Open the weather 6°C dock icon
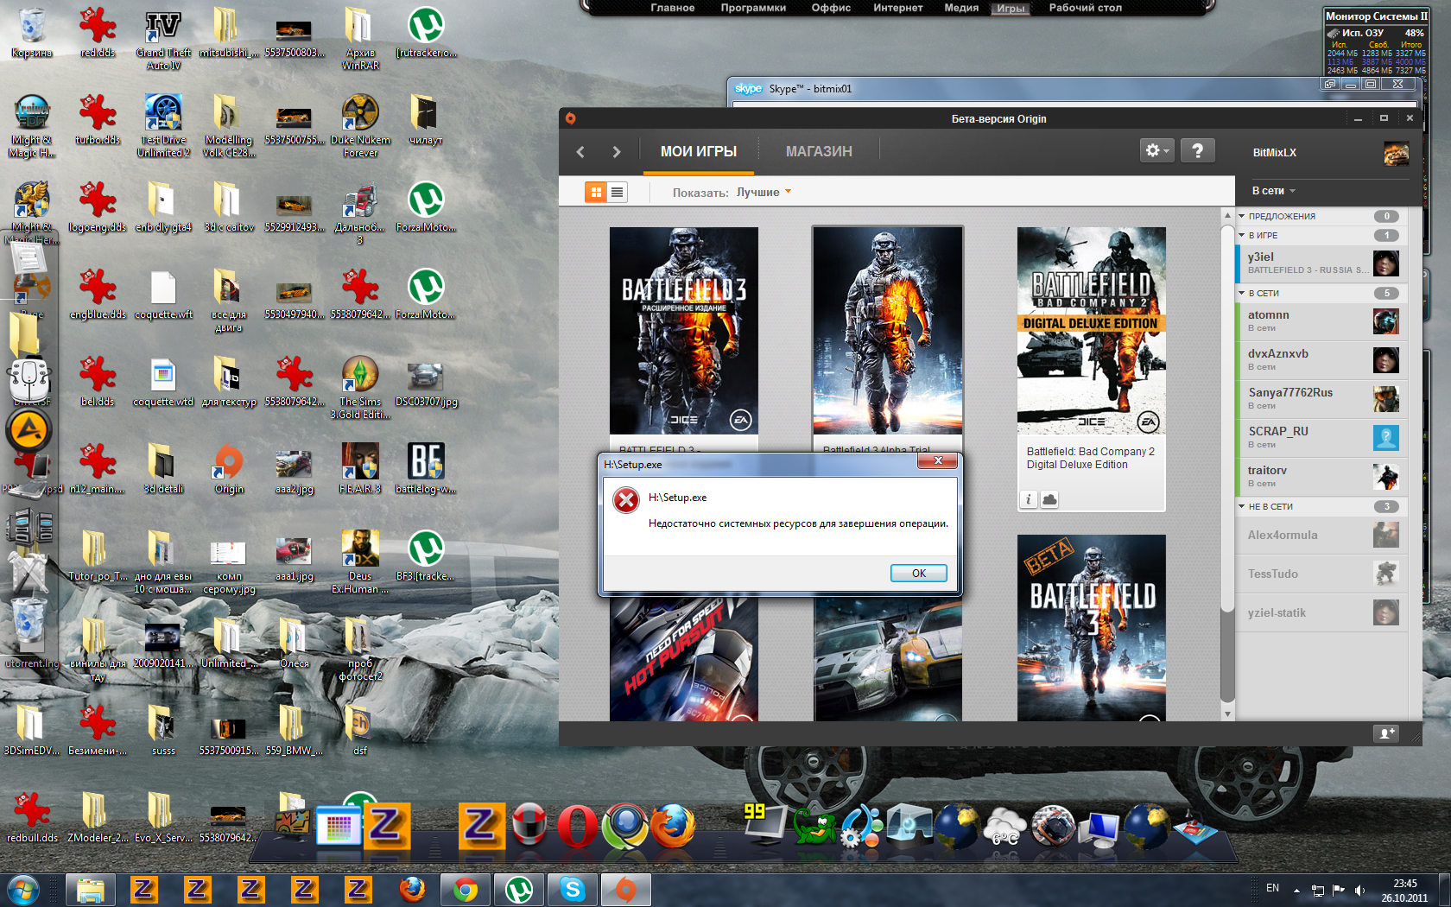Viewport: 1451px width, 907px height. 1004,827
